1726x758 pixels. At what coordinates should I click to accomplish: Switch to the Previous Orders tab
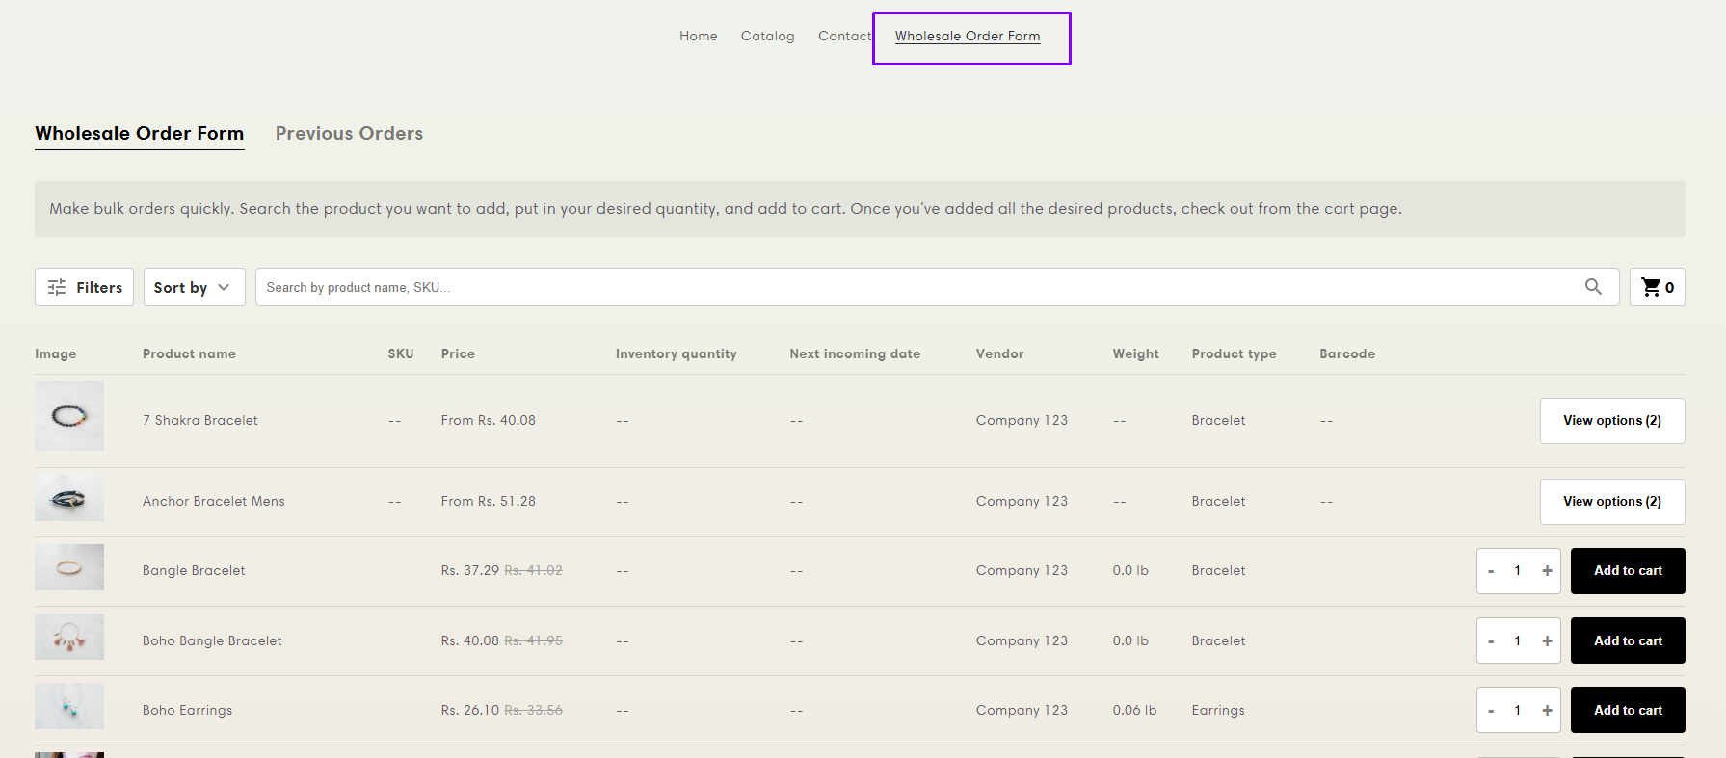click(349, 133)
